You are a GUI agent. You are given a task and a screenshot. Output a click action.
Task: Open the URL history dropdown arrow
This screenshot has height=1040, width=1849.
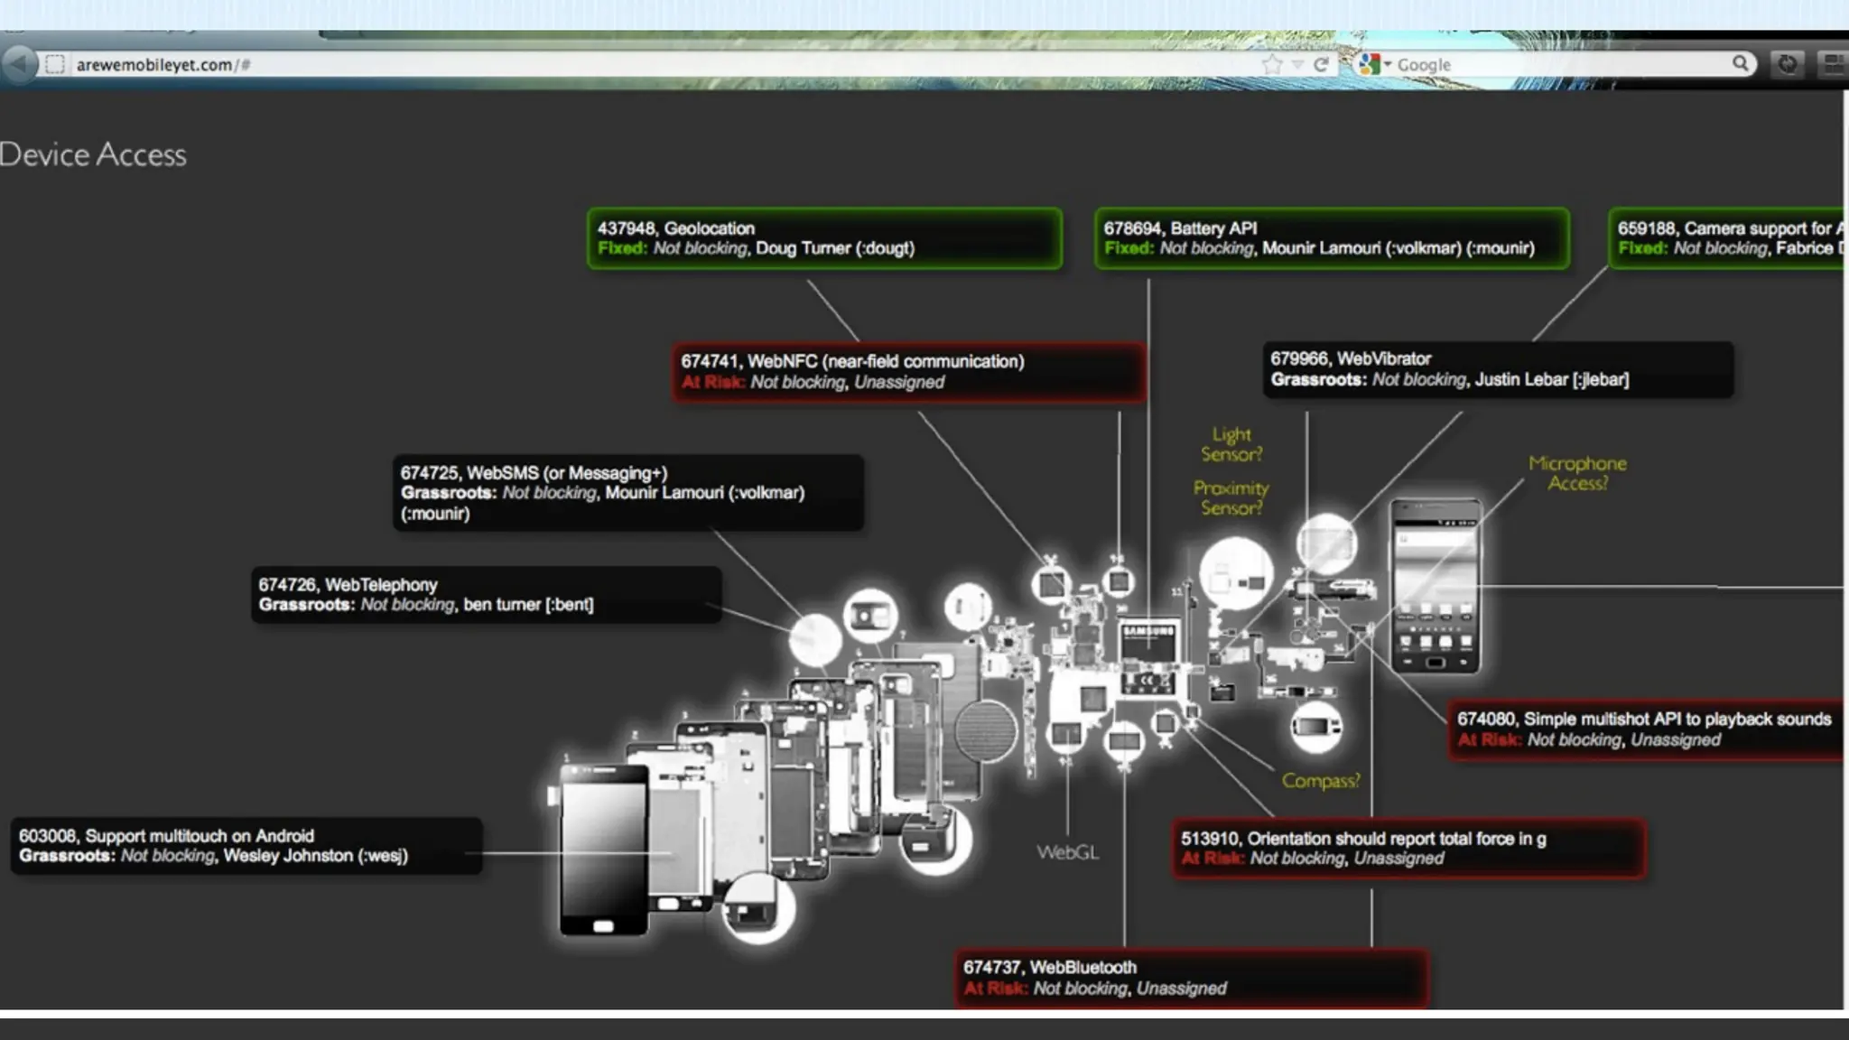(1297, 64)
